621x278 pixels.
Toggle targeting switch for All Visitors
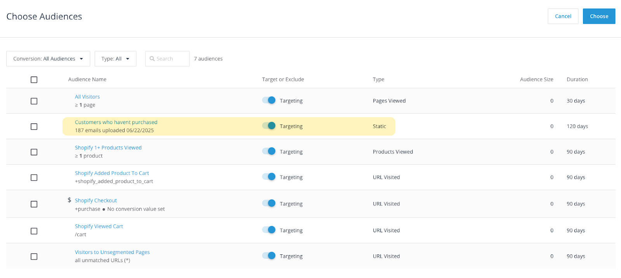point(269,100)
